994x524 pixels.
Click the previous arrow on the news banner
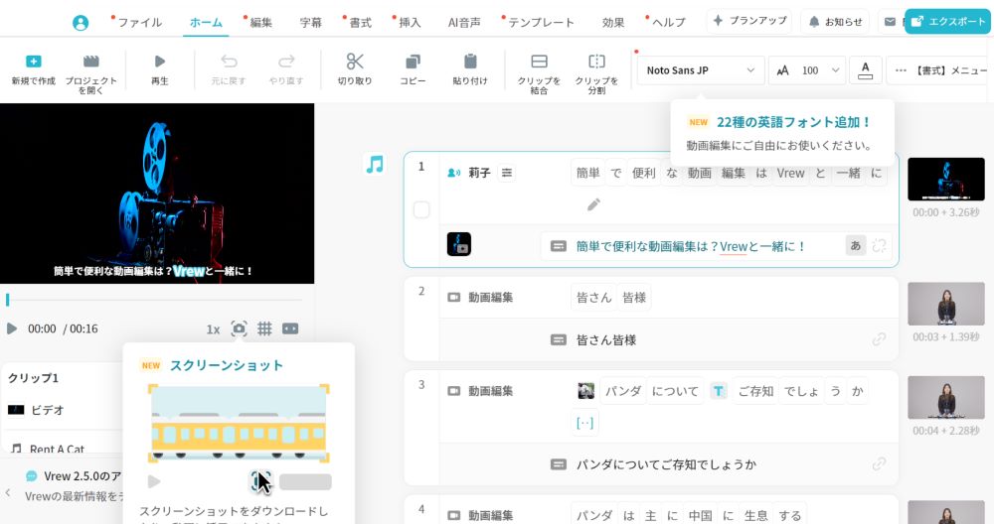tap(8, 492)
